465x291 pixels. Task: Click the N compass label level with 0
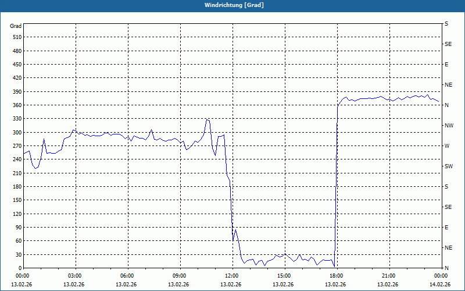446,268
